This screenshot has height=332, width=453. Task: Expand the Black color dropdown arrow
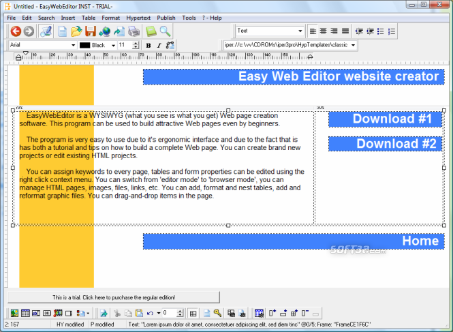114,46
